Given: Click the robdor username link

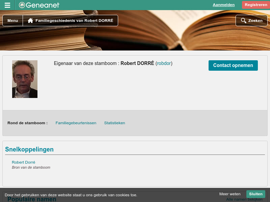Looking at the screenshot, I should click(164, 63).
